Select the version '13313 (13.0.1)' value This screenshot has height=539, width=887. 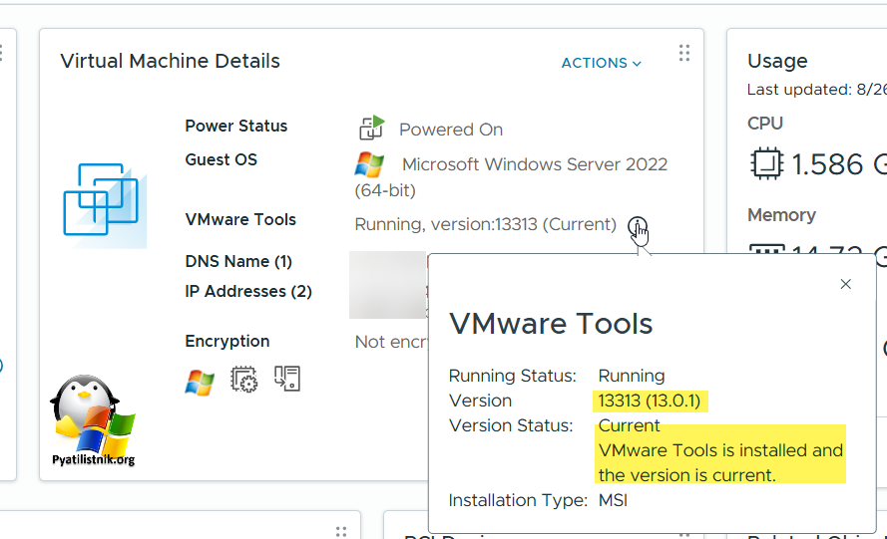point(650,401)
